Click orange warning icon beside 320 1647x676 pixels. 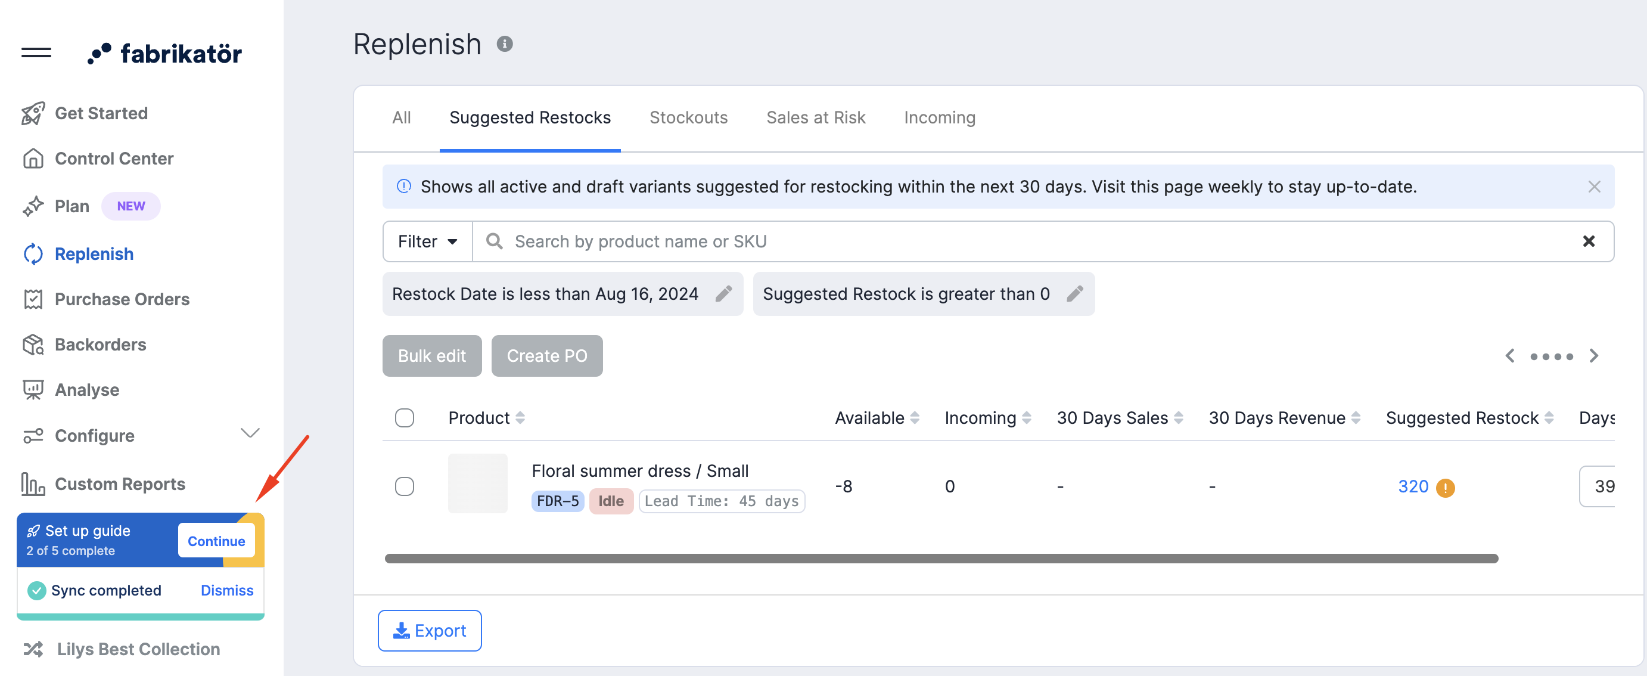click(x=1445, y=488)
